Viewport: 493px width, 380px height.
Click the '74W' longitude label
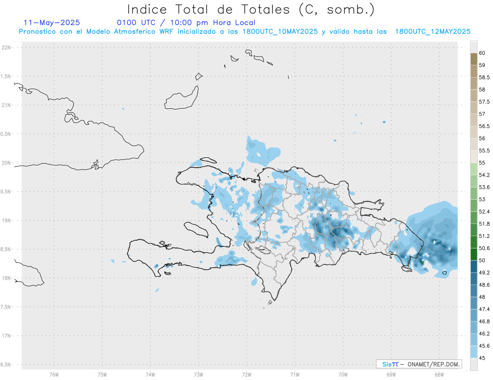(x=150, y=375)
